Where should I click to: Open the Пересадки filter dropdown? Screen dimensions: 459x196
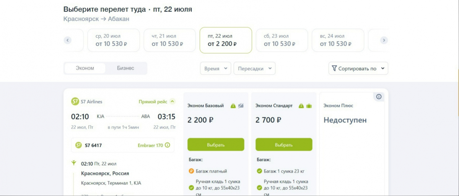pyautogui.click(x=254, y=69)
